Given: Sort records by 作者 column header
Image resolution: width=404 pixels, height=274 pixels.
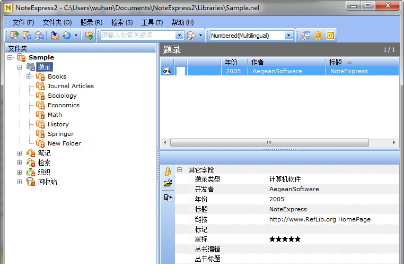Looking at the screenshot, I should click(286, 62).
